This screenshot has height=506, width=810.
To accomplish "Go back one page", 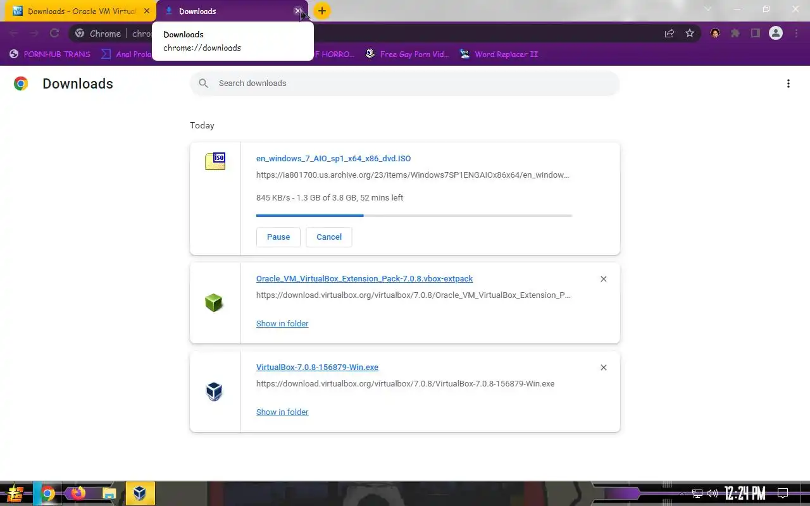I will click(x=14, y=34).
